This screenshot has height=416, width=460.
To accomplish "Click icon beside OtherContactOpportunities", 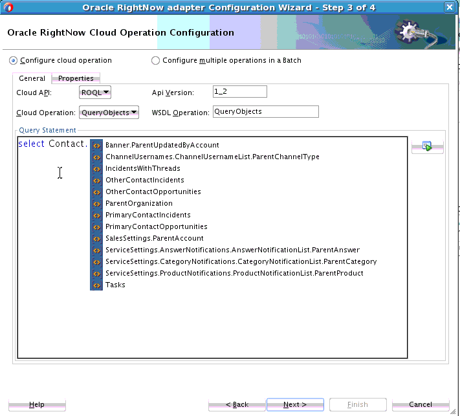I will click(x=96, y=192).
